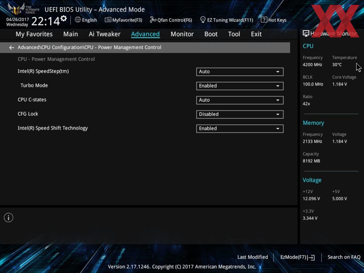
Task: Open the Intel Speed Shift Technology dropdown
Action: point(240,128)
